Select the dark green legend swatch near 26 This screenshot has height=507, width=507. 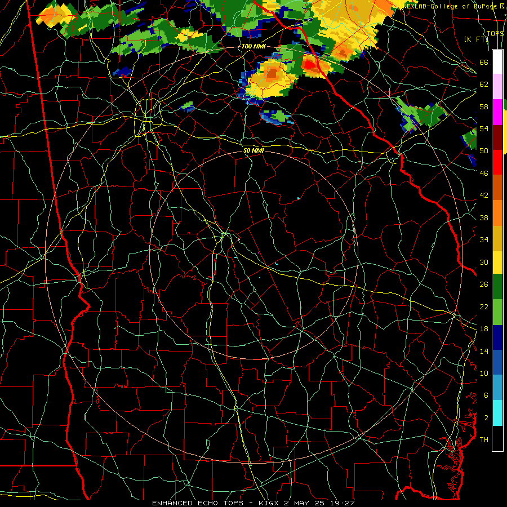click(497, 287)
